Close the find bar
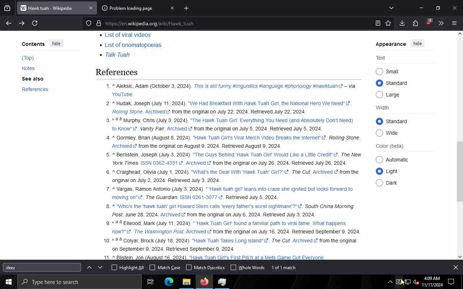 (x=455, y=267)
